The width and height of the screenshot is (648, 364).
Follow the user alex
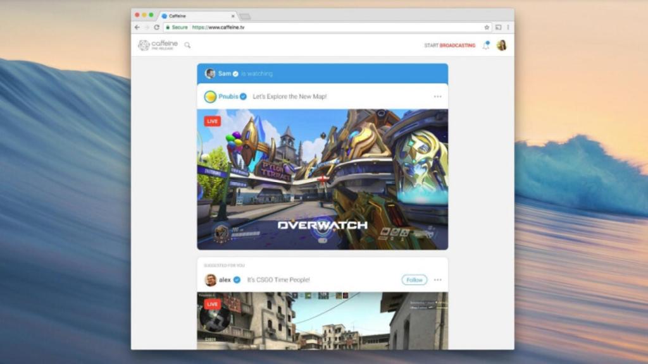pyautogui.click(x=414, y=280)
